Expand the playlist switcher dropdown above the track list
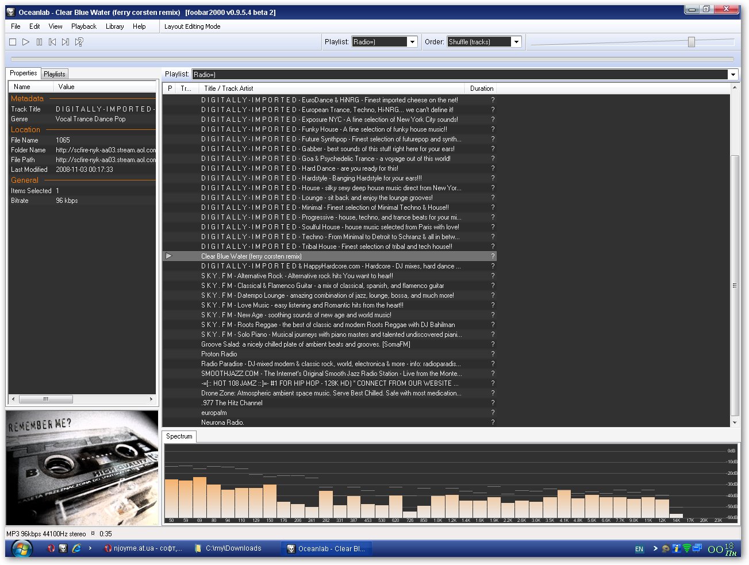749x565 pixels. click(732, 75)
